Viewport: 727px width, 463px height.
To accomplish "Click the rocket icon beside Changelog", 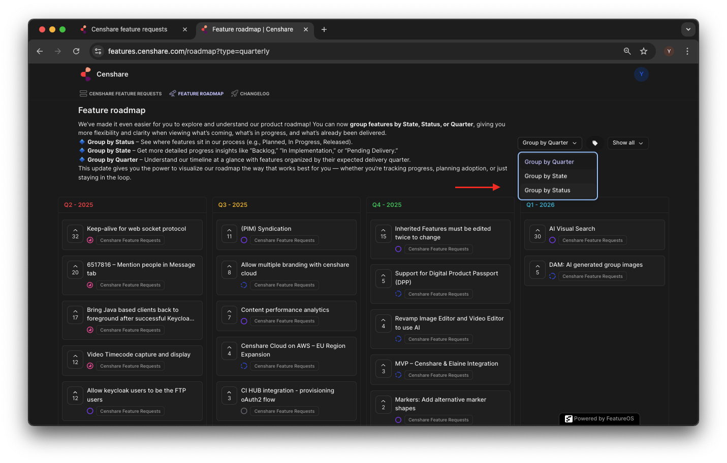I will click(234, 93).
